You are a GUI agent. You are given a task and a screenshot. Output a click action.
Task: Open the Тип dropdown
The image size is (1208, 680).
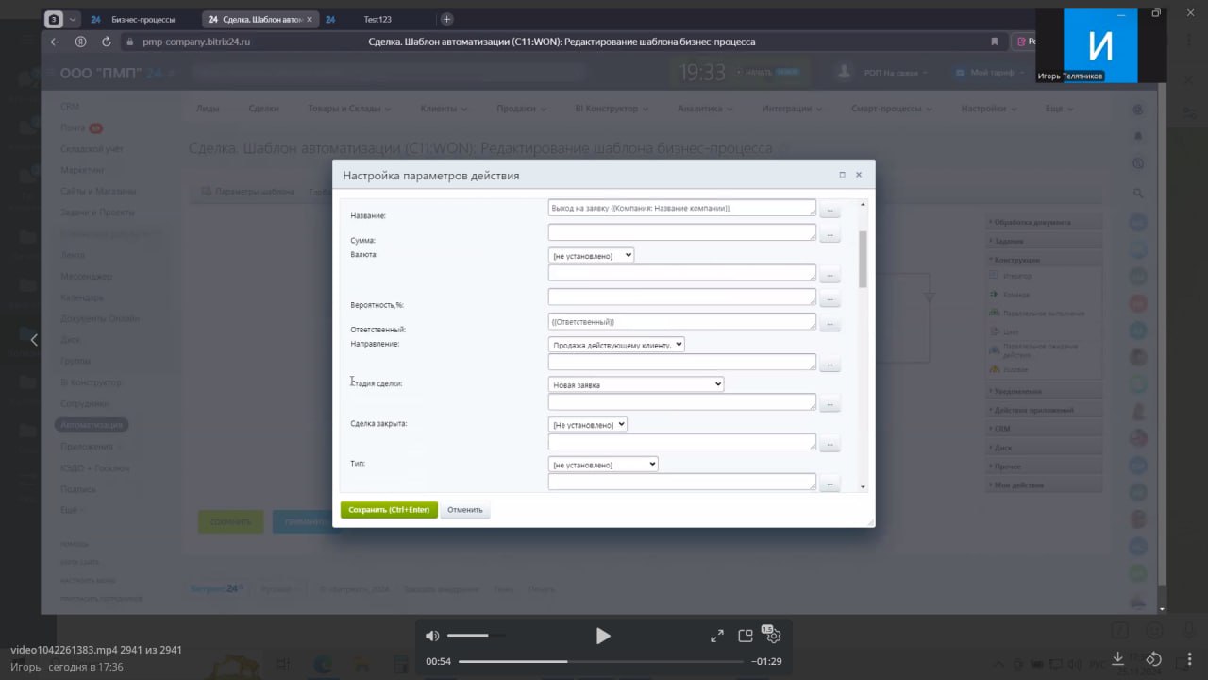[603, 465]
